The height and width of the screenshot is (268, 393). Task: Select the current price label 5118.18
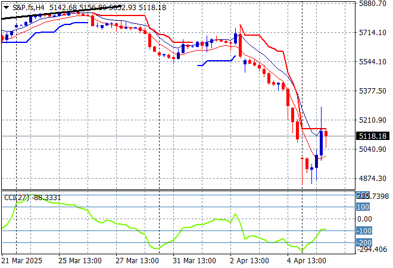(373, 136)
